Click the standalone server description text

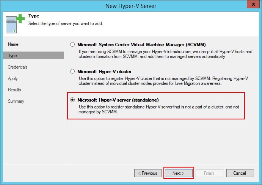point(159,109)
